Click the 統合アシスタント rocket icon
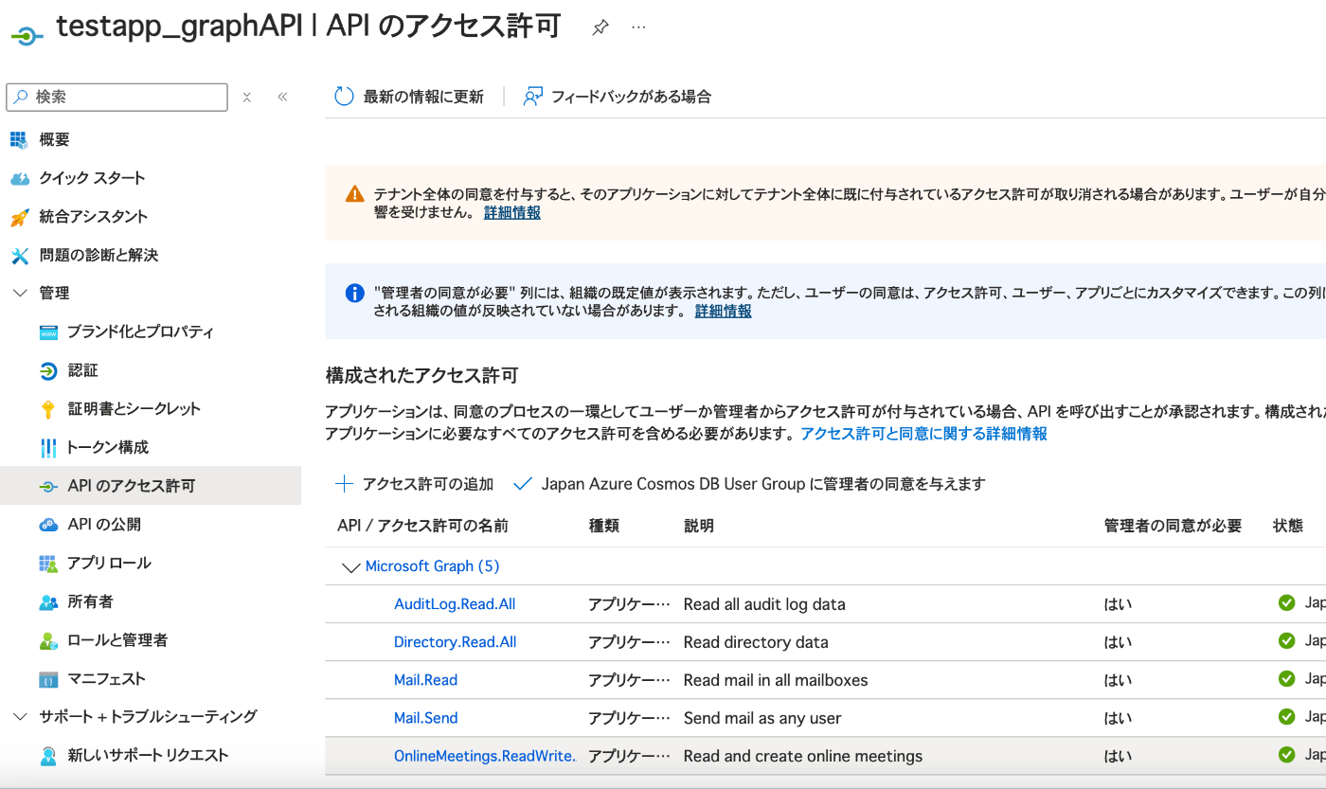This screenshot has width=1326, height=789. (20, 217)
